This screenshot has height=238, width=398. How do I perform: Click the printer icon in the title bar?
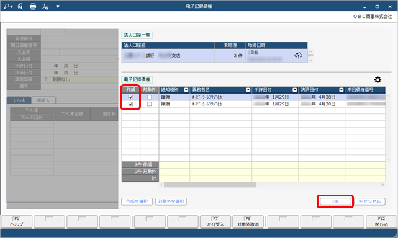33,6
